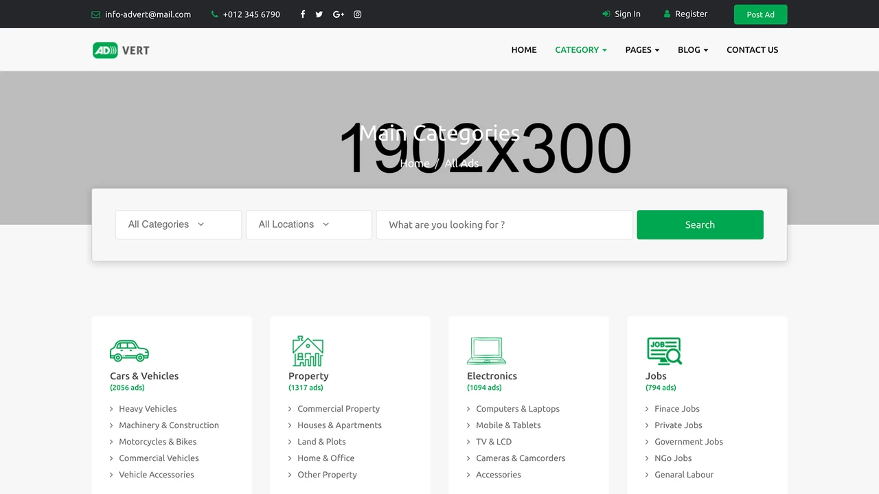Click the info-advert@mail.com email link

coord(148,14)
